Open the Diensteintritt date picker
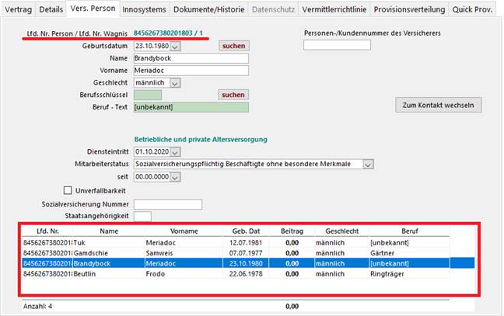Screen dimensions: 504x316 point(174,152)
